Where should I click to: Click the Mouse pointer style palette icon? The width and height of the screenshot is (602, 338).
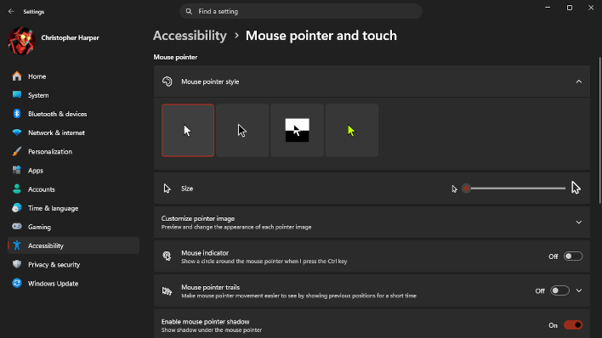click(167, 82)
